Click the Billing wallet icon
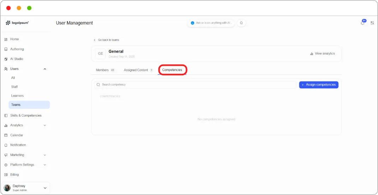378x195 pixels. click(6, 175)
